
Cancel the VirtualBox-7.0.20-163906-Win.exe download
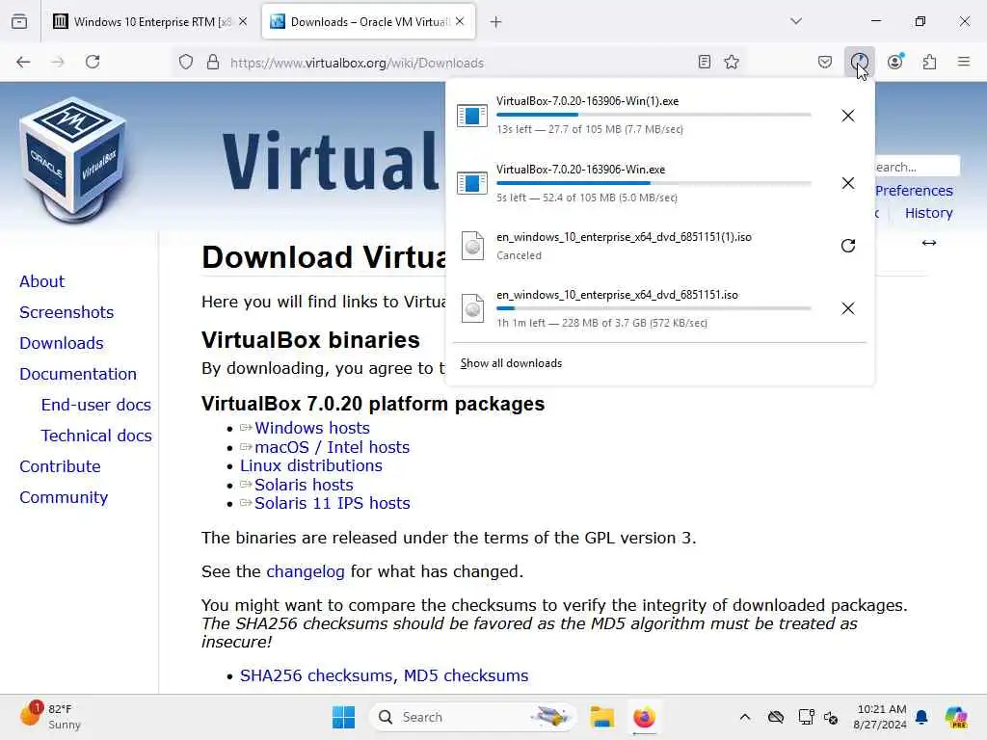click(x=848, y=183)
